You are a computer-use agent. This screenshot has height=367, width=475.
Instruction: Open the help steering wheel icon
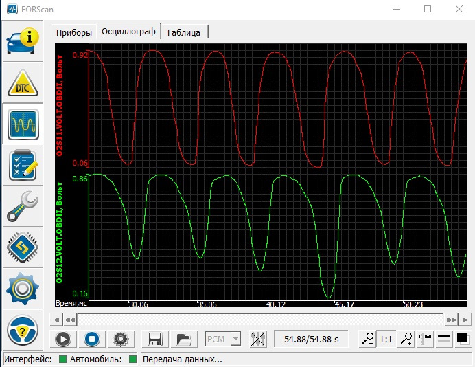click(x=22, y=332)
